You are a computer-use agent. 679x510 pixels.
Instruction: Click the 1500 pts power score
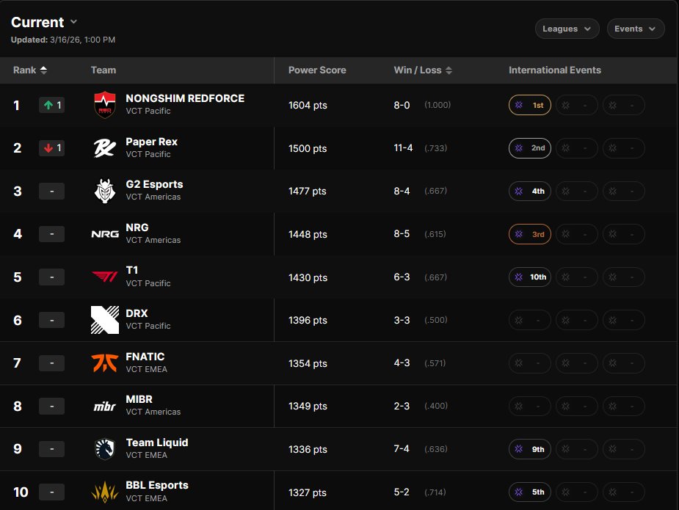click(308, 148)
